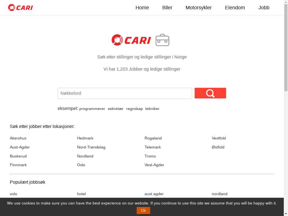Screen dimensions: 288x216
Task: Click the scrollbar down arrow
Action: 286,214
